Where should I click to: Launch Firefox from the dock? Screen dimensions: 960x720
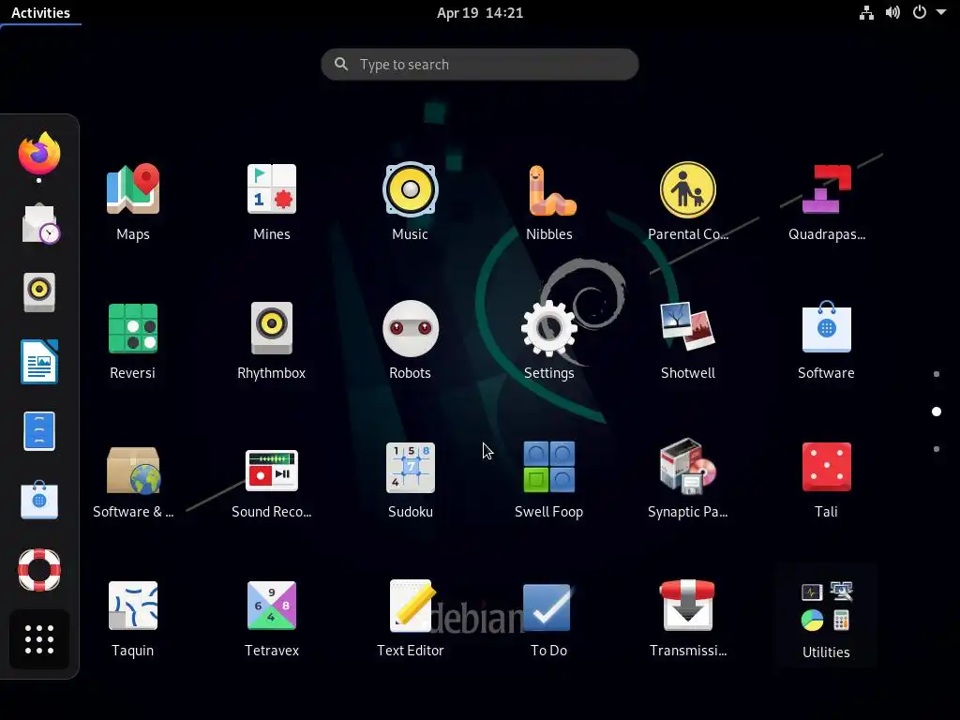pyautogui.click(x=39, y=154)
